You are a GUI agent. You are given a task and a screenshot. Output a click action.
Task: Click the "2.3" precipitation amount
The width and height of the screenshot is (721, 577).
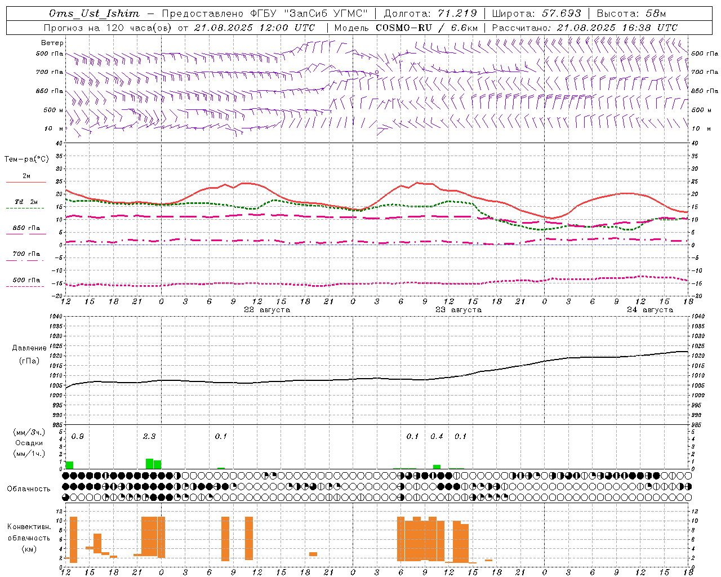149,437
